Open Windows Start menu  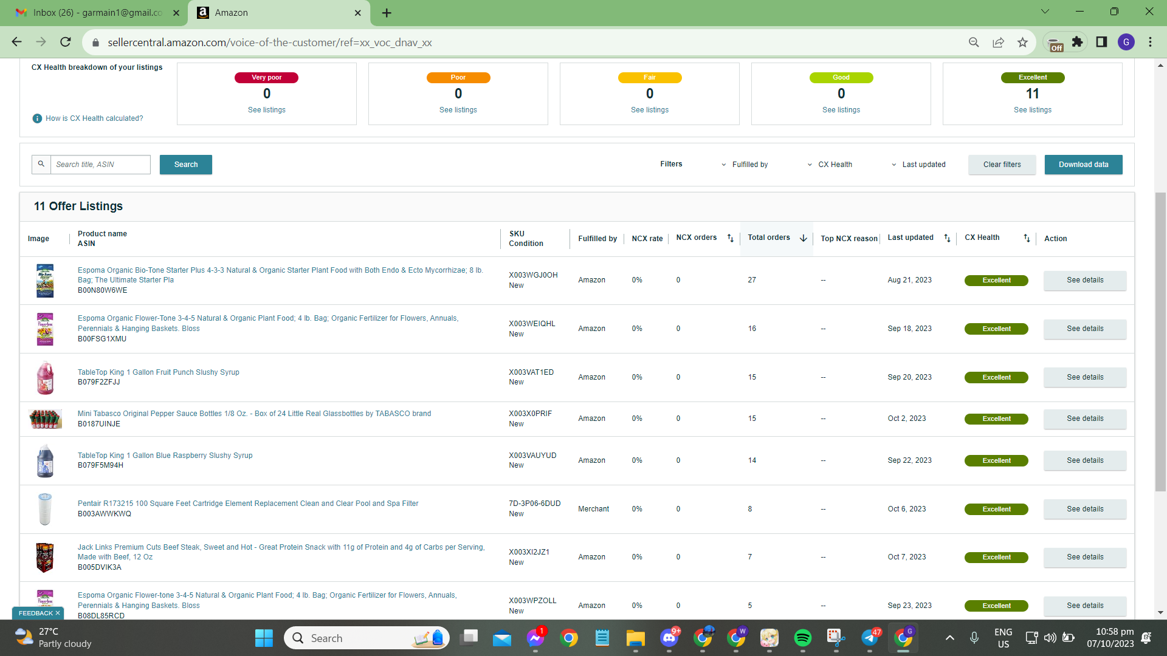pos(264,638)
